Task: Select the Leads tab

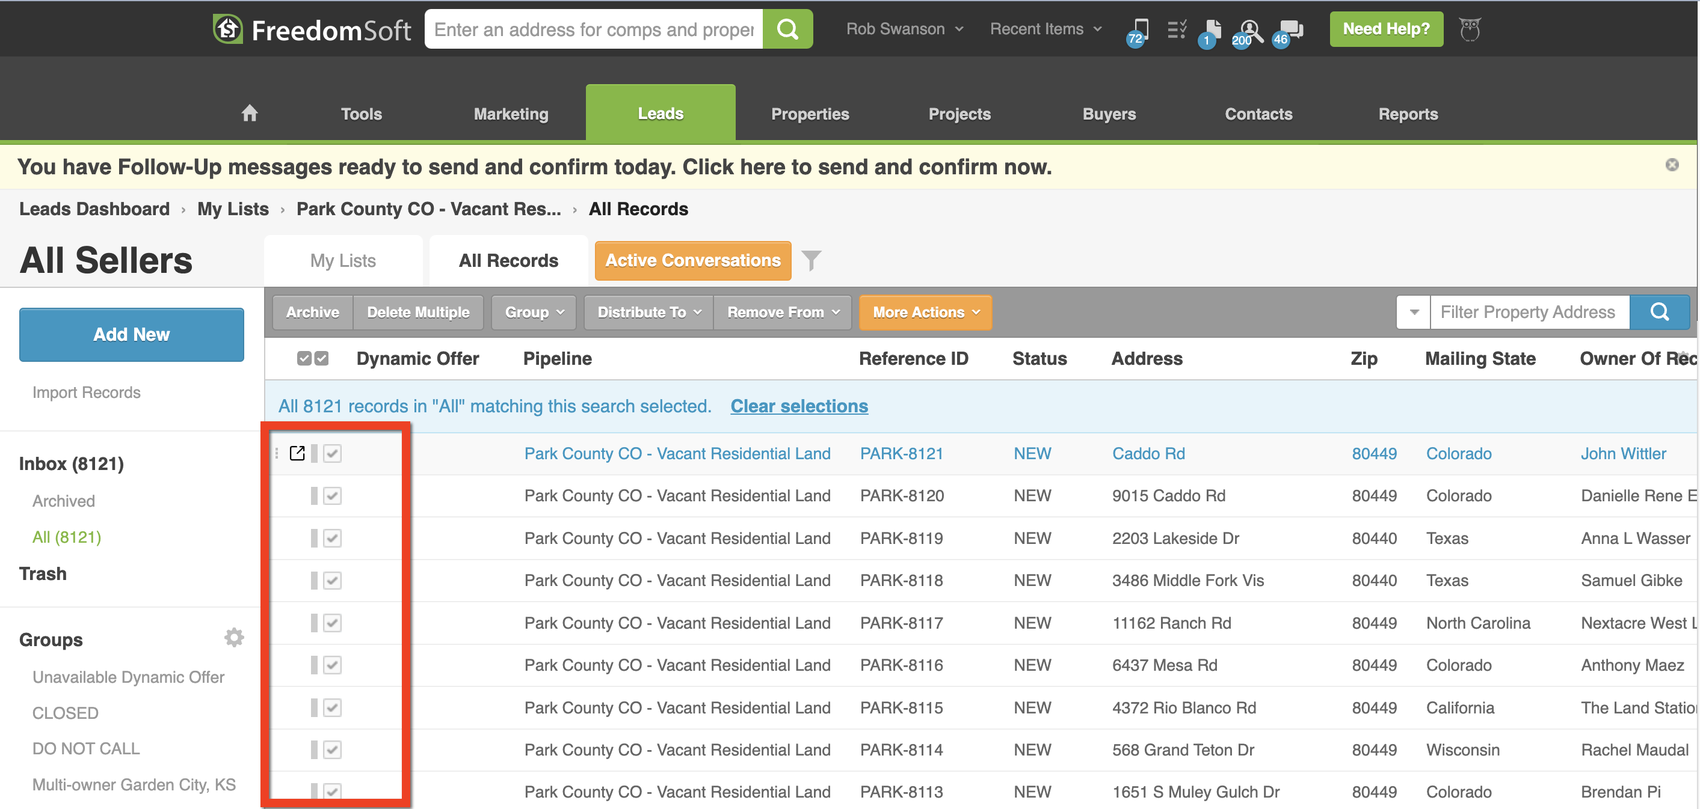Action: (x=660, y=114)
